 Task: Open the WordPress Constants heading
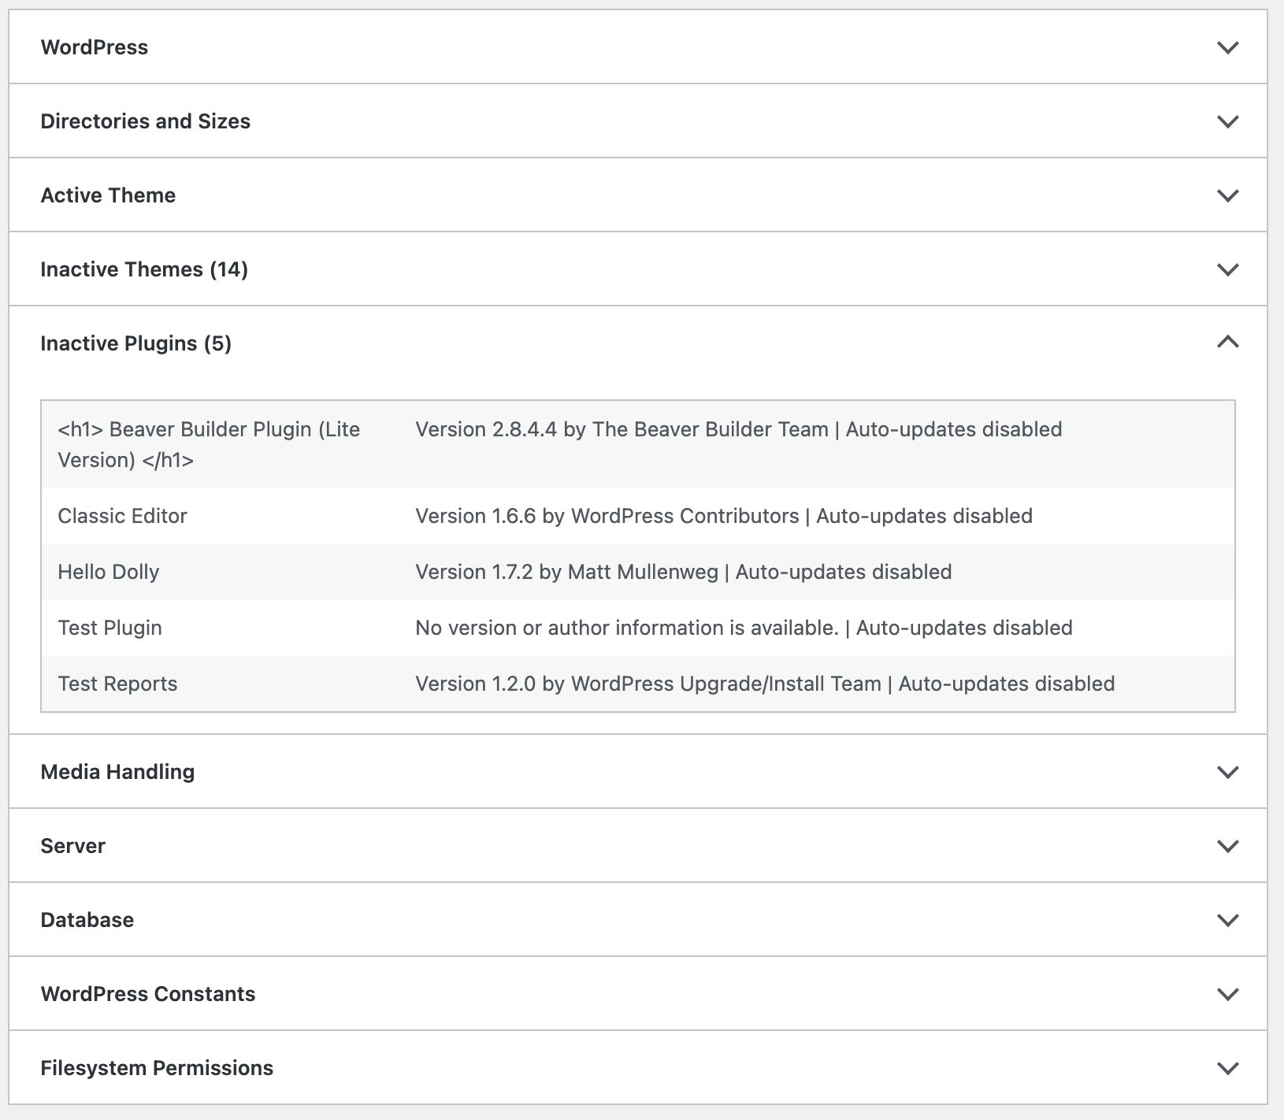coord(148,994)
